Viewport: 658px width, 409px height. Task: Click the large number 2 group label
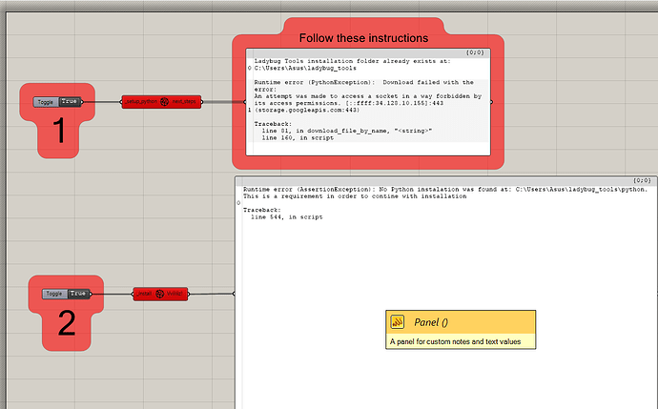[67, 325]
